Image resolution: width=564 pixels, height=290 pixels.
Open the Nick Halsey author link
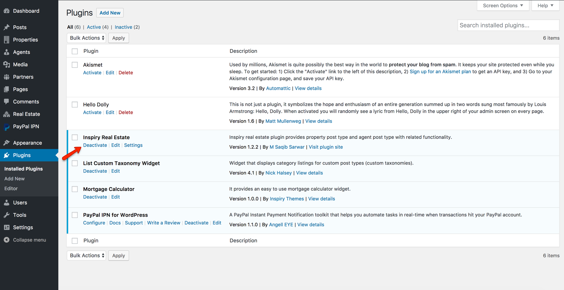[279, 173]
